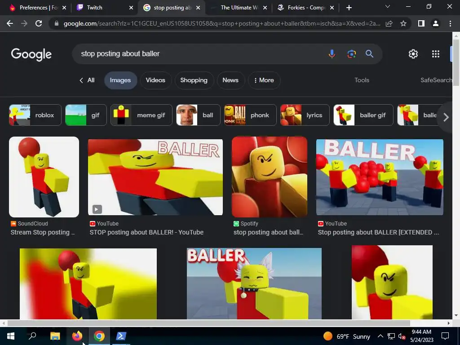Open Windows taskbar search
Image resolution: width=460 pixels, height=345 pixels.
pos(32,336)
